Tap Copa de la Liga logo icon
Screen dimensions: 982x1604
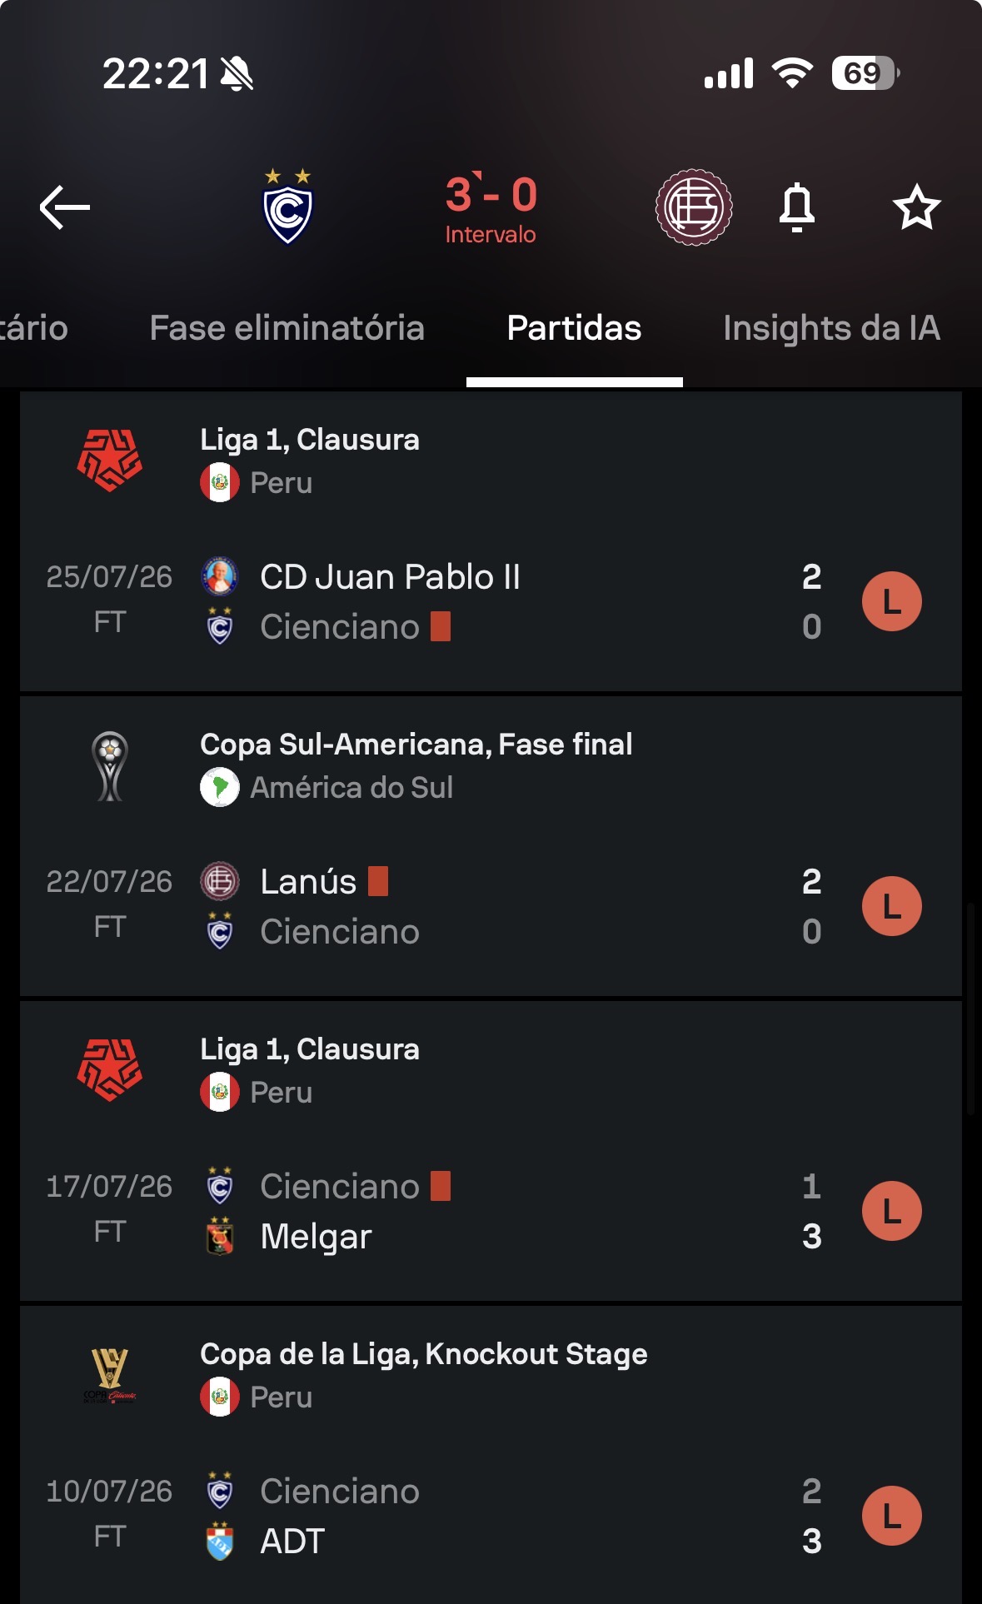pyautogui.click(x=110, y=1375)
